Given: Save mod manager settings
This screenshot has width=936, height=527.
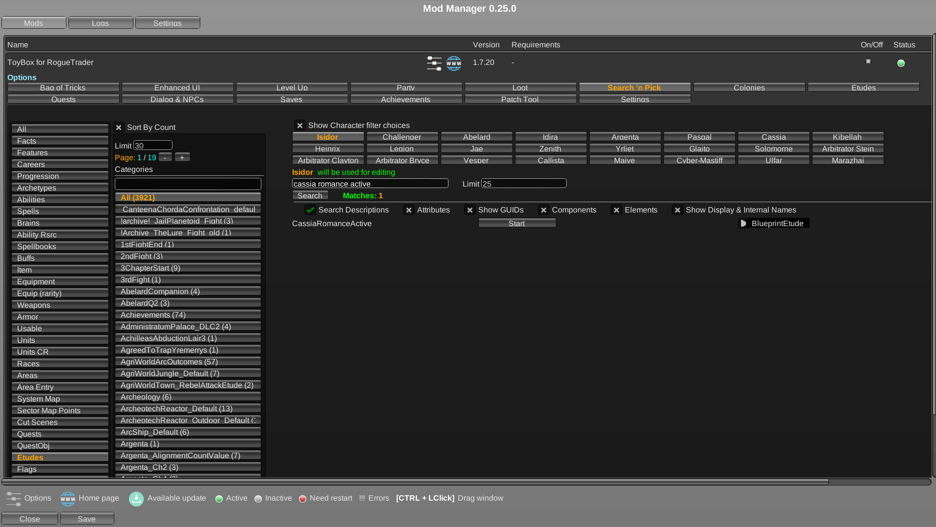Looking at the screenshot, I should click(87, 518).
